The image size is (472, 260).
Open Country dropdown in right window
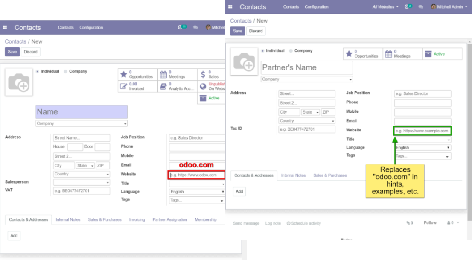pyautogui.click(x=307, y=121)
